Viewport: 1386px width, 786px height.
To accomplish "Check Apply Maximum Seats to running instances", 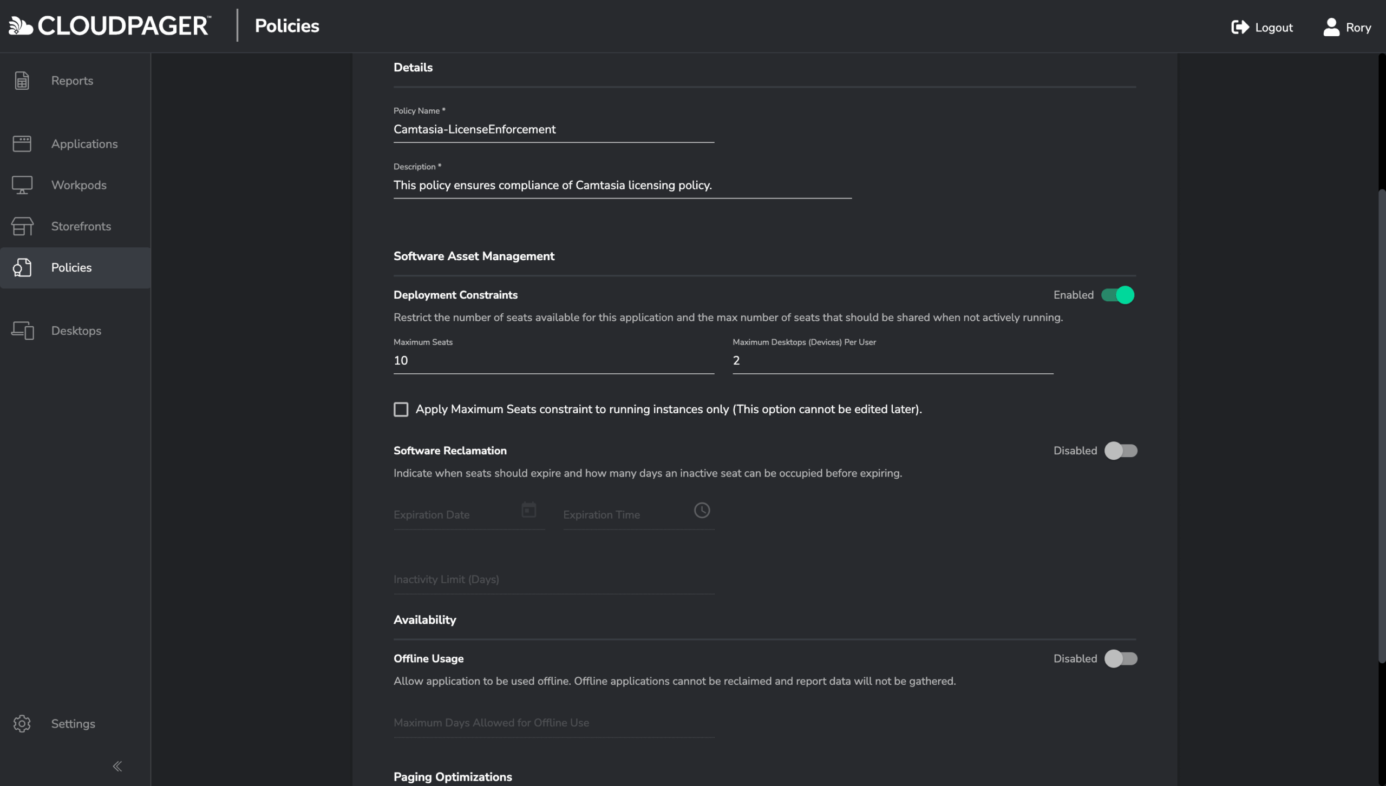I will (401, 409).
